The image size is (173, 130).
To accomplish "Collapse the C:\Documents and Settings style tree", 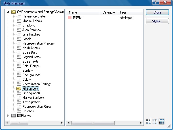I will (x=8, y=12).
